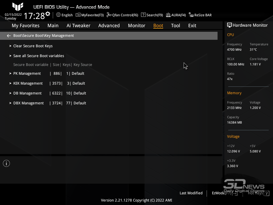Open the My Favorites tab
273x205 pixels.
click(26, 26)
